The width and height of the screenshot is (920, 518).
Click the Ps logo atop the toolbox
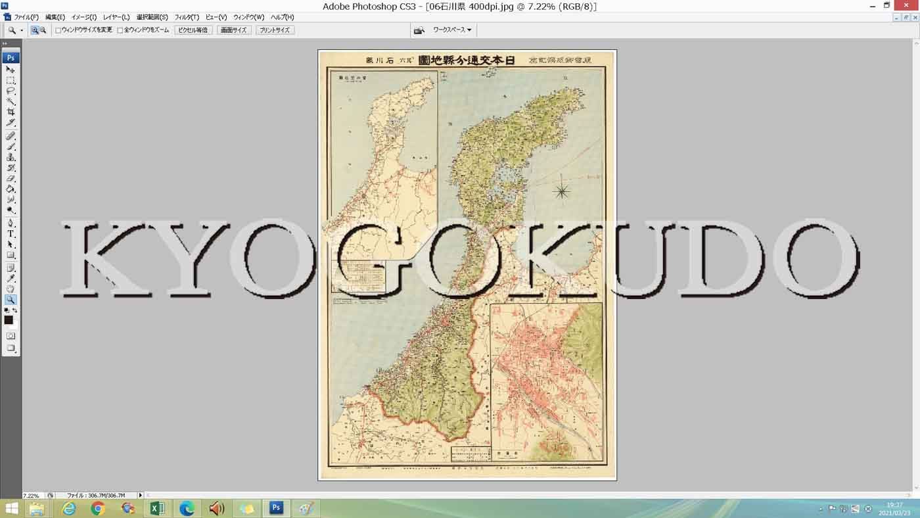point(11,58)
